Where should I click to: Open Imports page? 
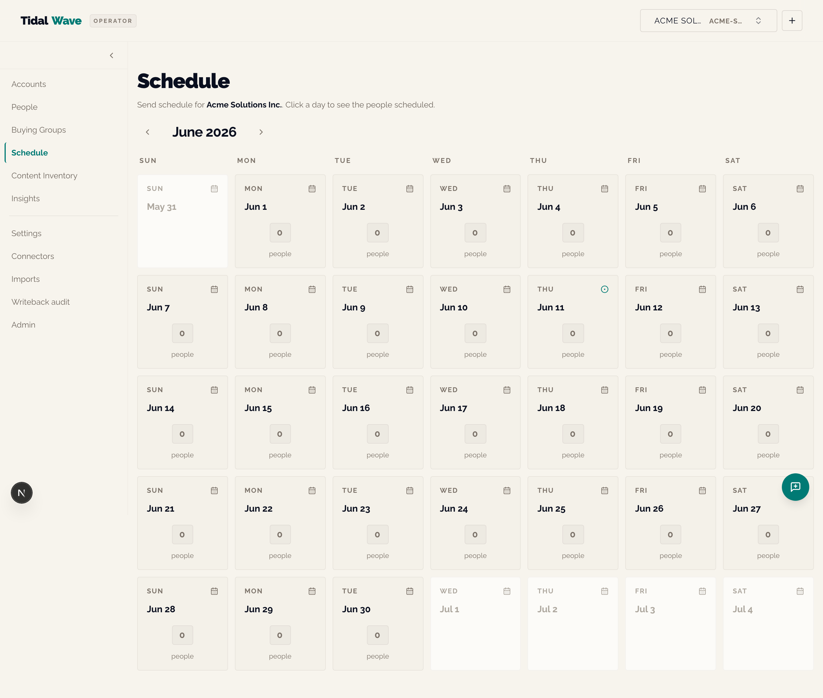click(26, 279)
